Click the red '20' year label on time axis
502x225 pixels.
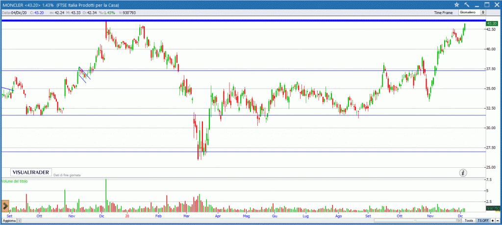tap(127, 216)
